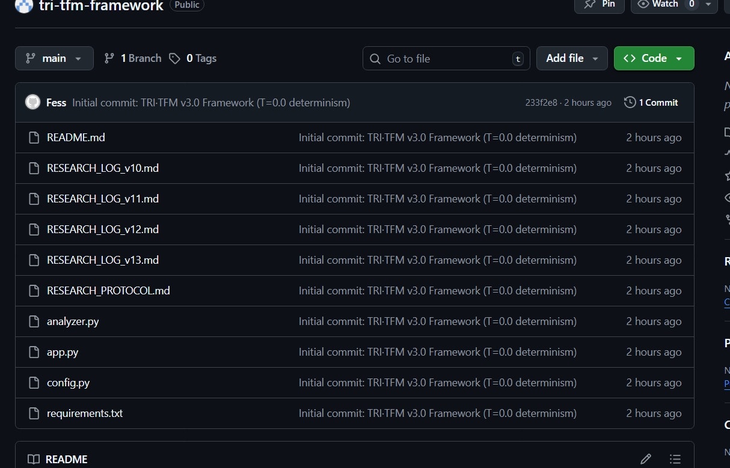Click the branch icon beside "1 Branch"
This screenshot has height=468, width=730.
coord(109,58)
